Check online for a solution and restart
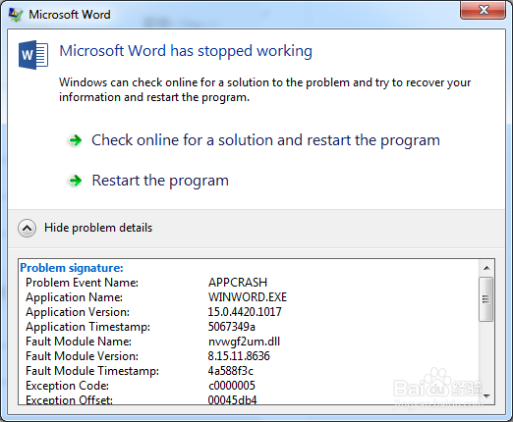This screenshot has width=513, height=422. click(265, 140)
